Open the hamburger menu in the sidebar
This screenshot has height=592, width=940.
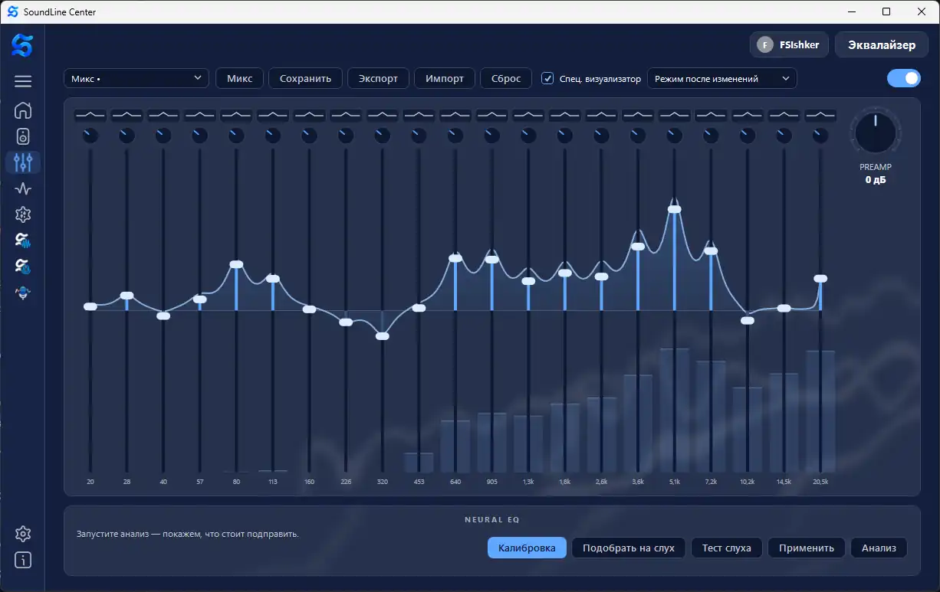click(23, 81)
